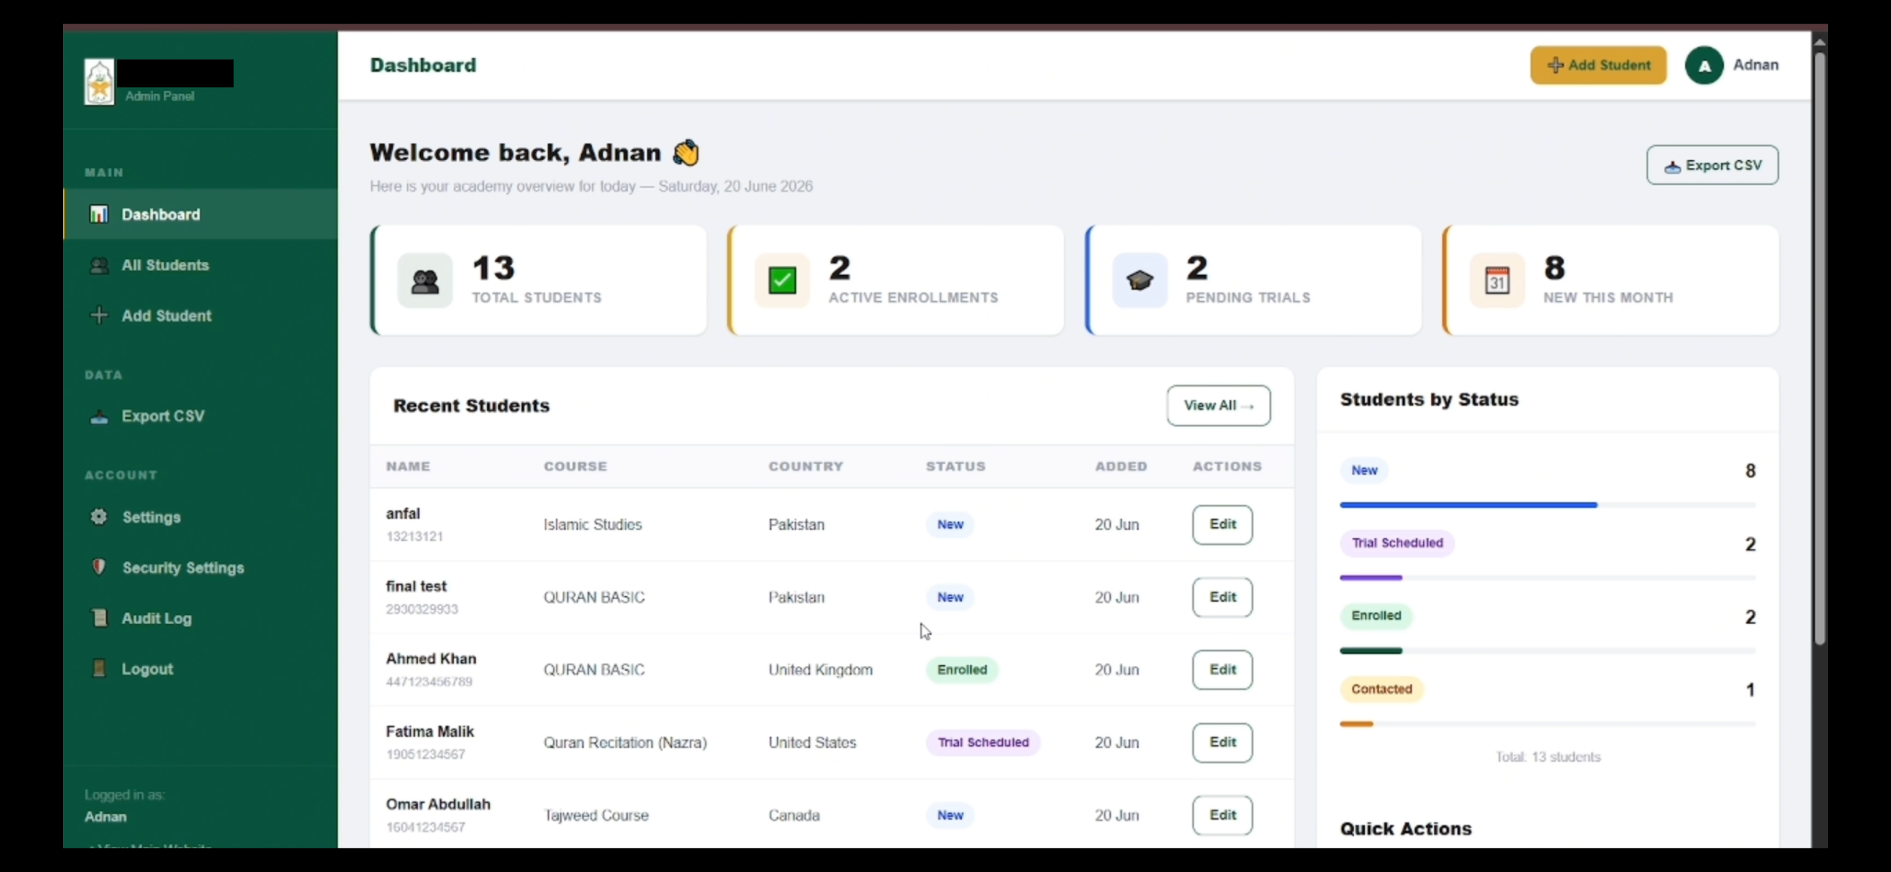Edit the final test student row

pos(1222,597)
